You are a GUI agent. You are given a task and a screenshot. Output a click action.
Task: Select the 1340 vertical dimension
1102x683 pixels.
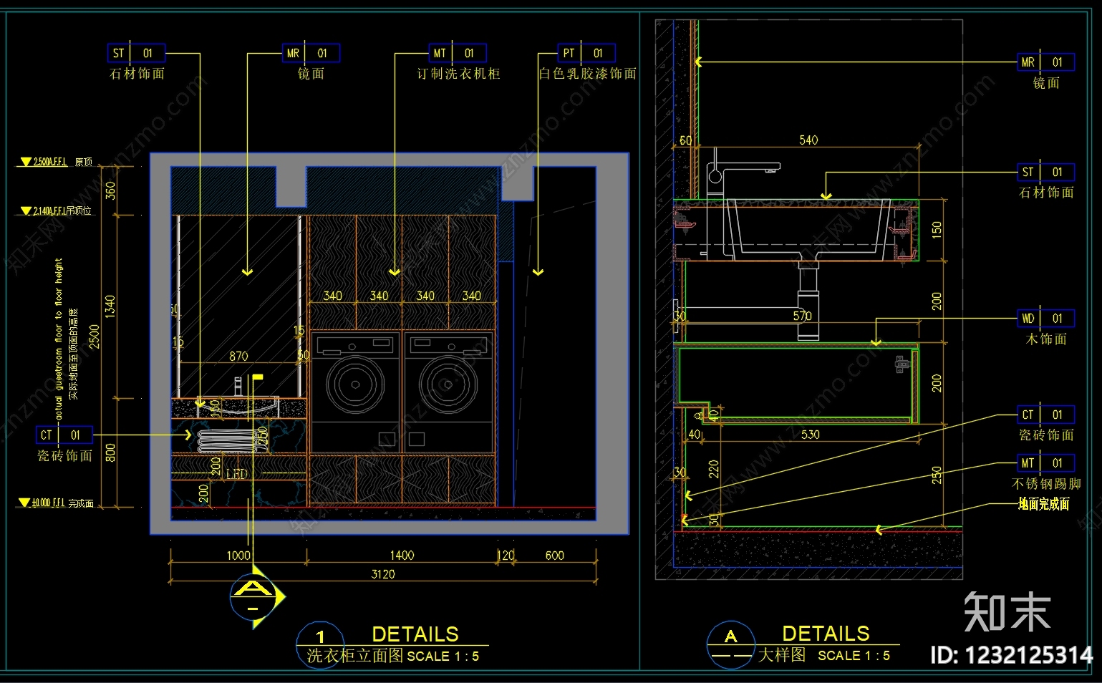pyautogui.click(x=110, y=306)
